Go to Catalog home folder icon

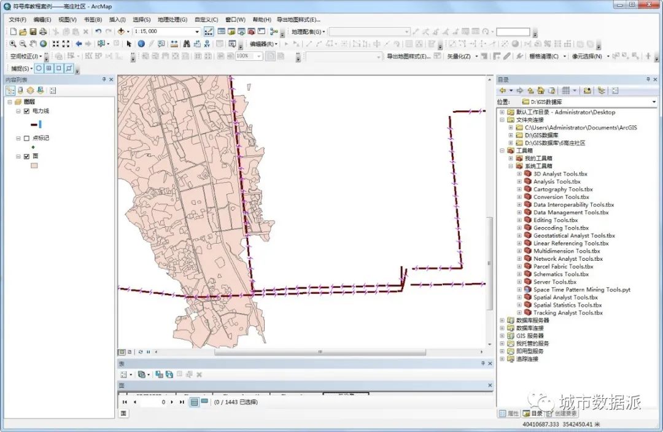pyautogui.click(x=541, y=90)
